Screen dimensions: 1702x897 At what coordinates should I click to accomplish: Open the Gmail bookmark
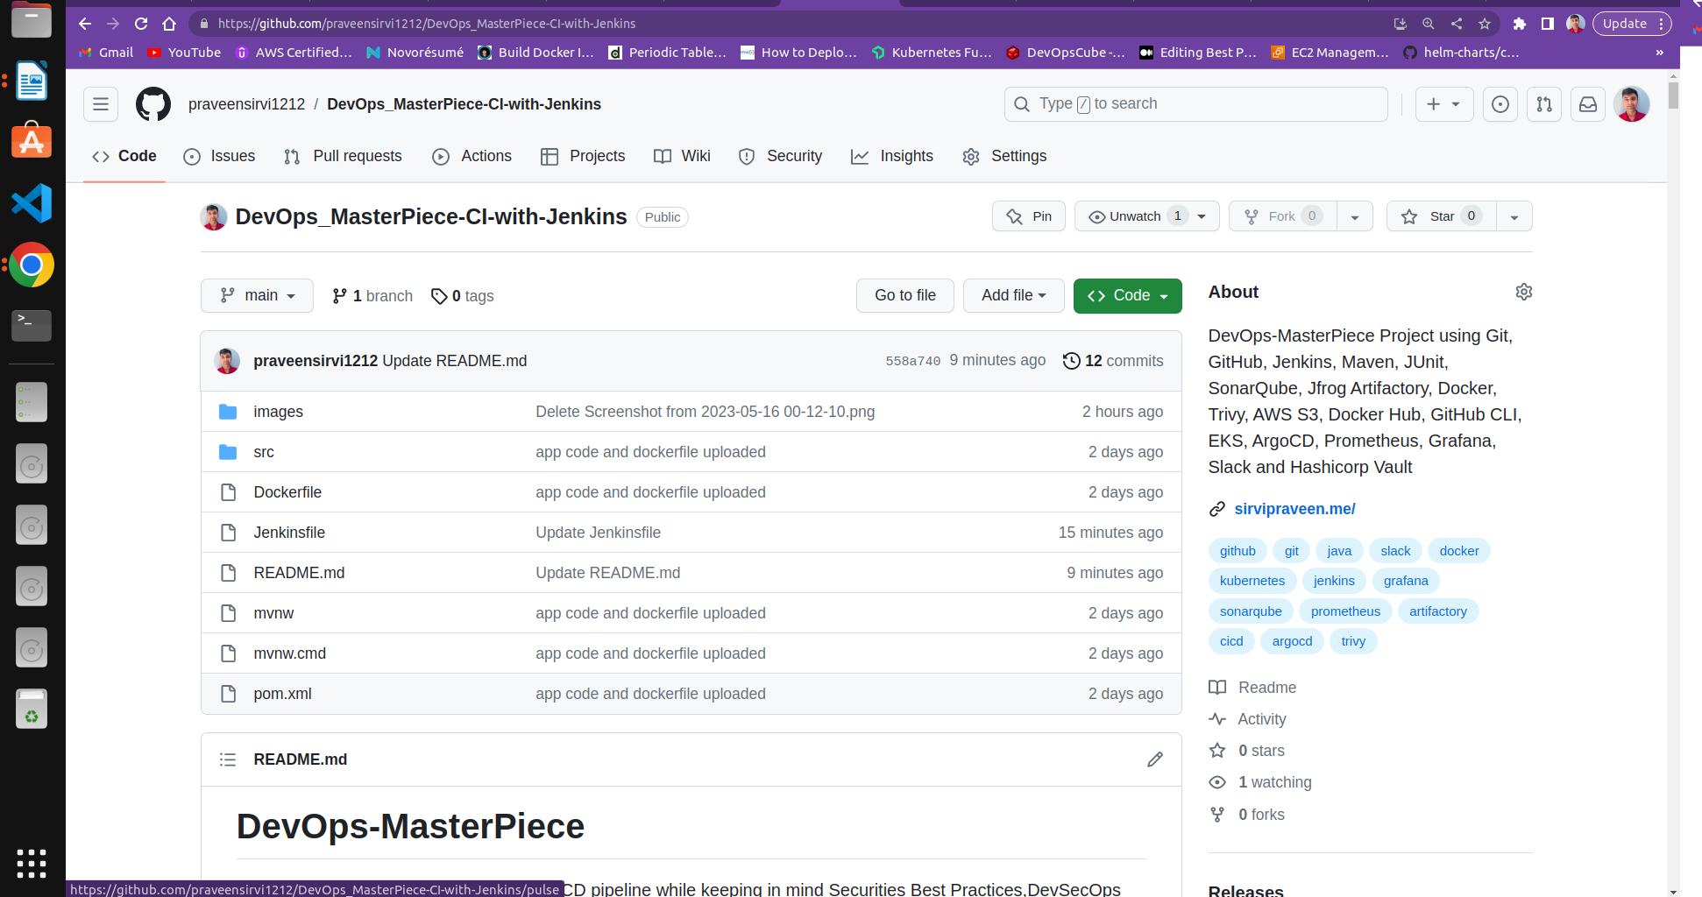(x=106, y=53)
